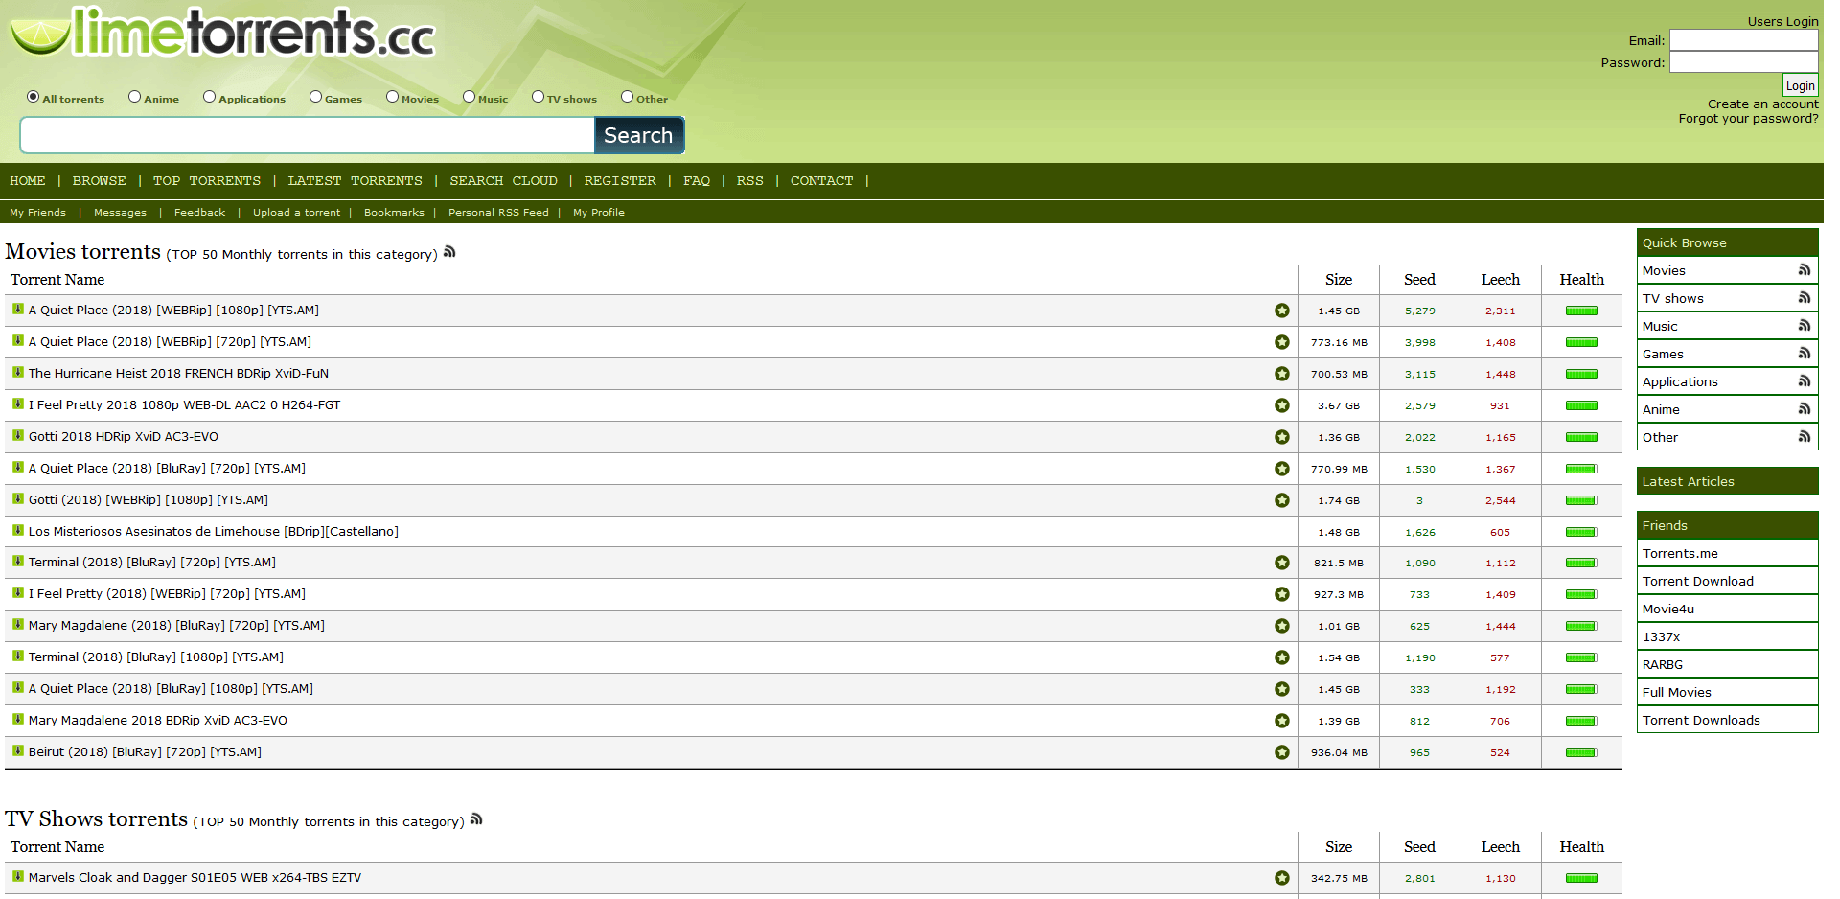
Task: Click the Create an account link
Action: (1761, 104)
